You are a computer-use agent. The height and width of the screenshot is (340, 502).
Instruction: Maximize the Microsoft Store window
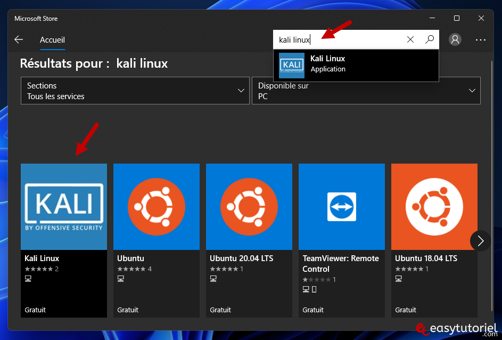click(x=457, y=18)
